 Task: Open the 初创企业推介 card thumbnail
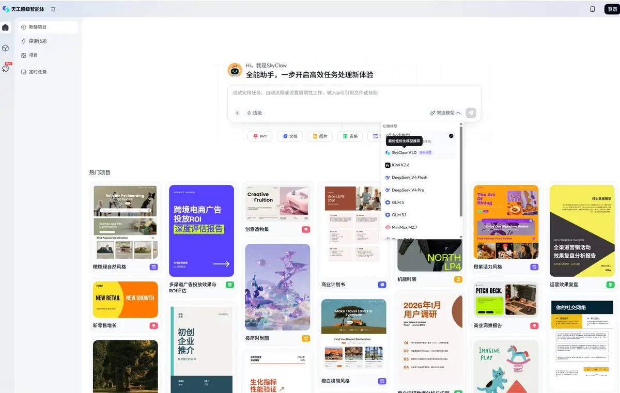202,350
